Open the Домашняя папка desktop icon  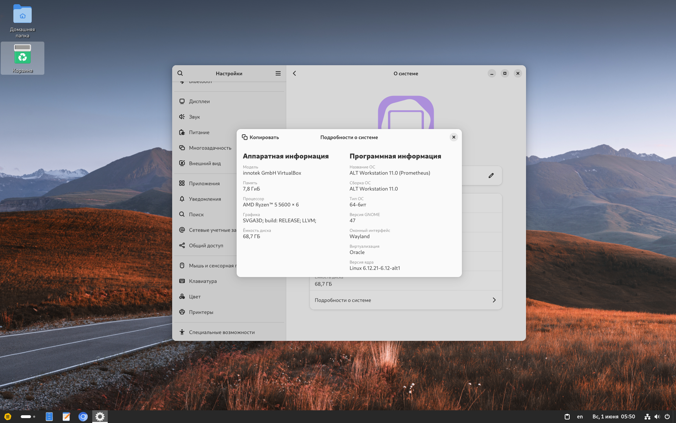(x=23, y=16)
